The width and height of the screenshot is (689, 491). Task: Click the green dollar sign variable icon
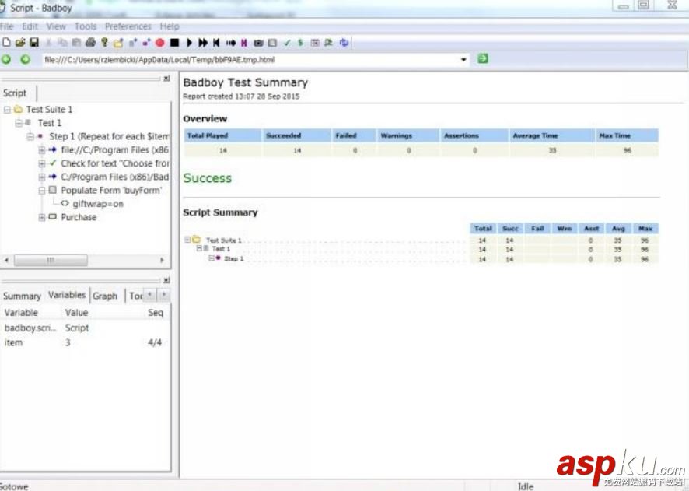click(300, 43)
